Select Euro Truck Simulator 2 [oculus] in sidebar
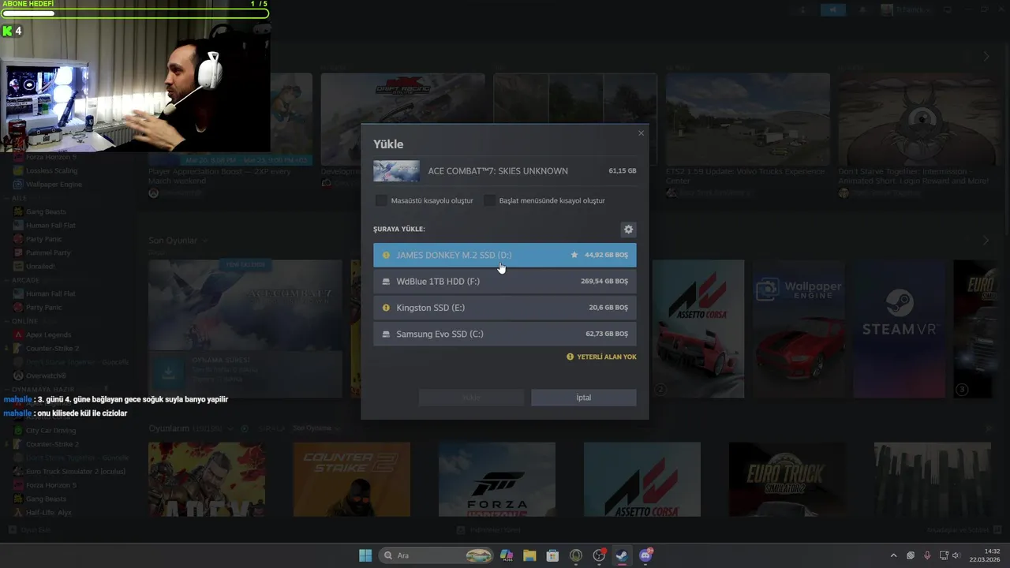 [75, 472]
